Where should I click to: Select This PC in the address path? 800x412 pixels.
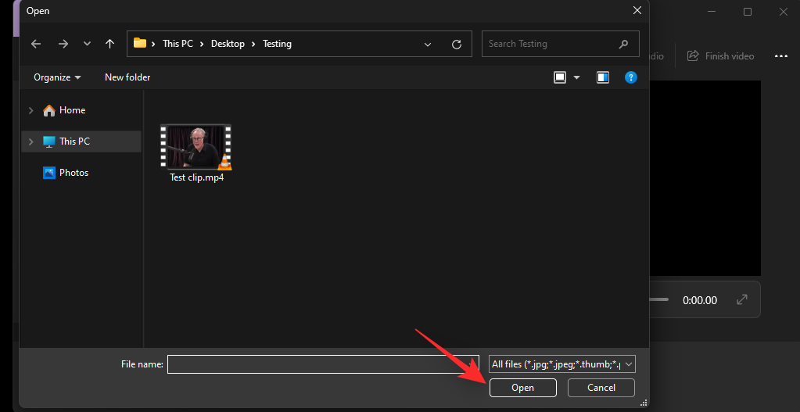[x=178, y=44]
